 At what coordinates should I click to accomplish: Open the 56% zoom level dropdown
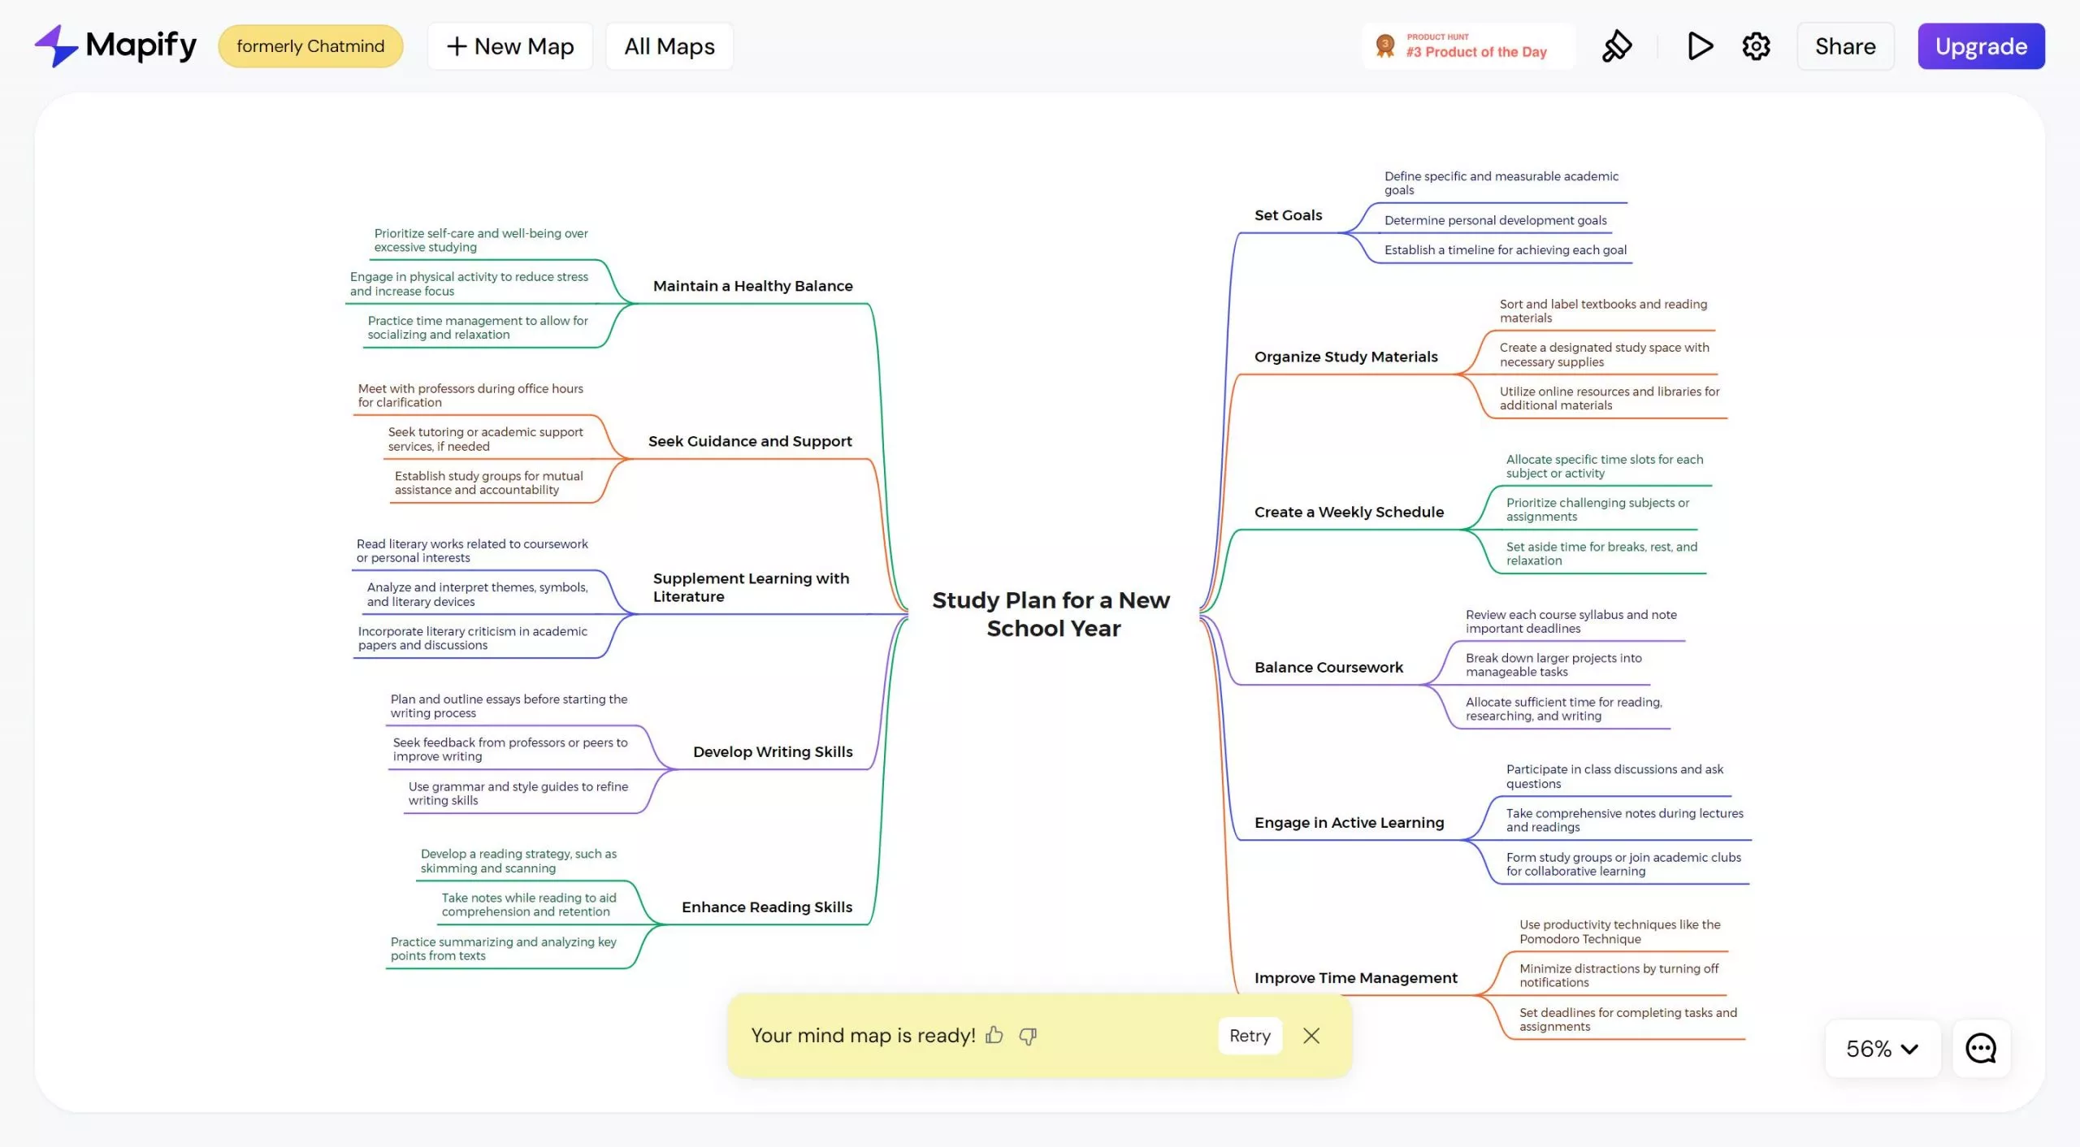pos(1883,1049)
